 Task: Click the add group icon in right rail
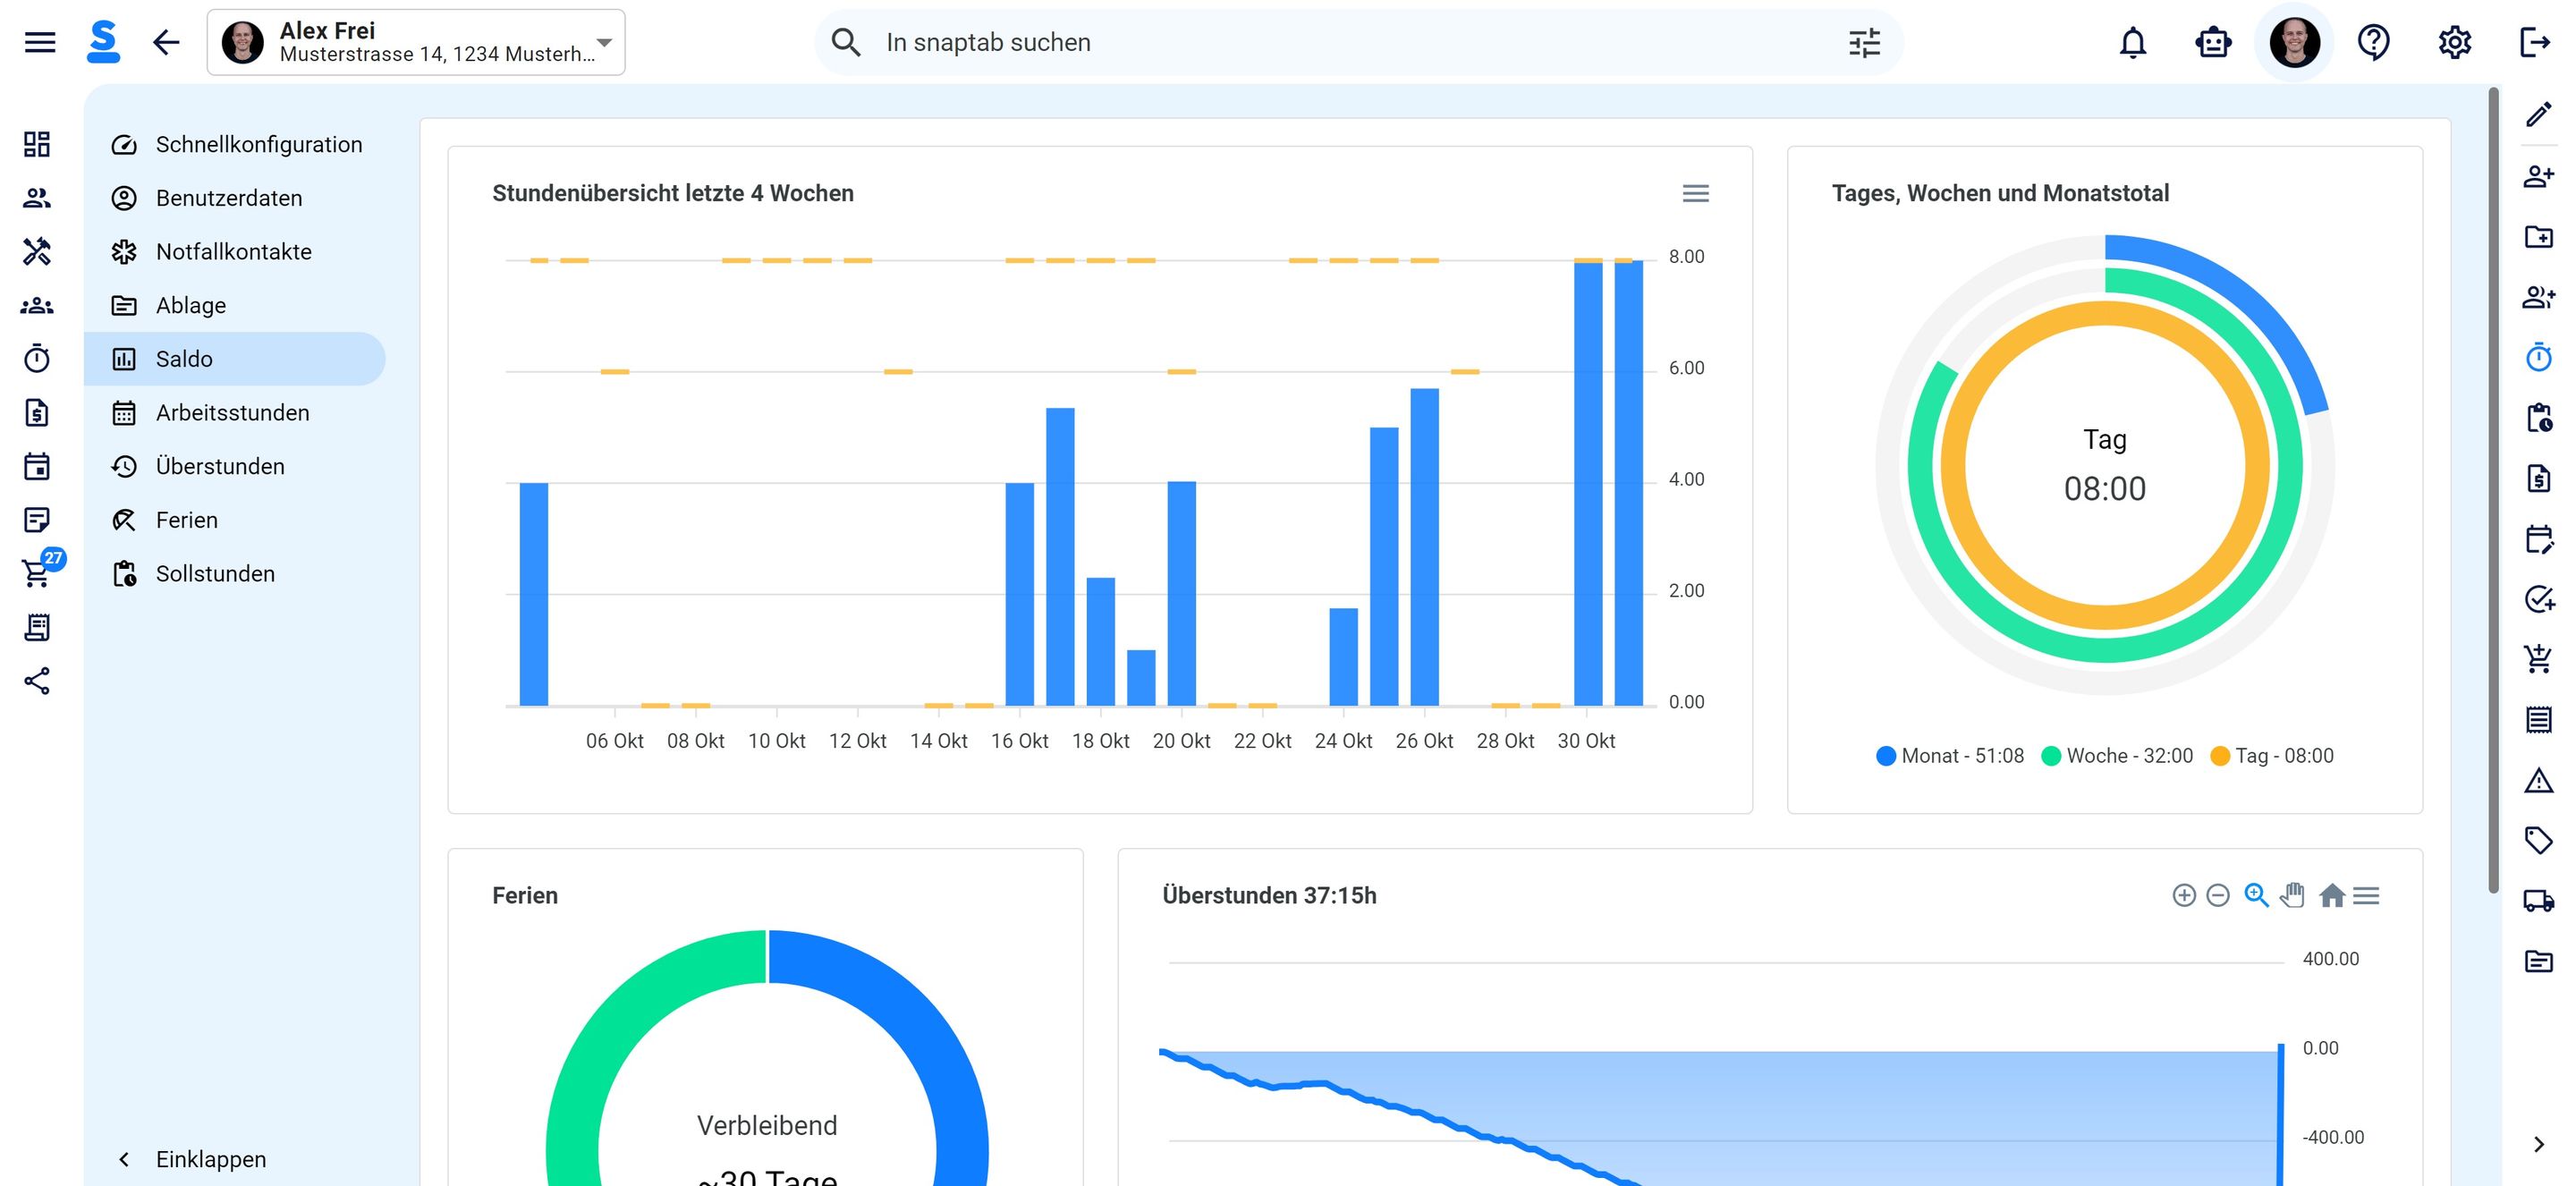[2538, 296]
